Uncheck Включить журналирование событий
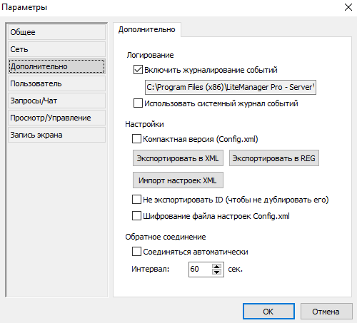This screenshot has width=357, height=323. coord(138,70)
